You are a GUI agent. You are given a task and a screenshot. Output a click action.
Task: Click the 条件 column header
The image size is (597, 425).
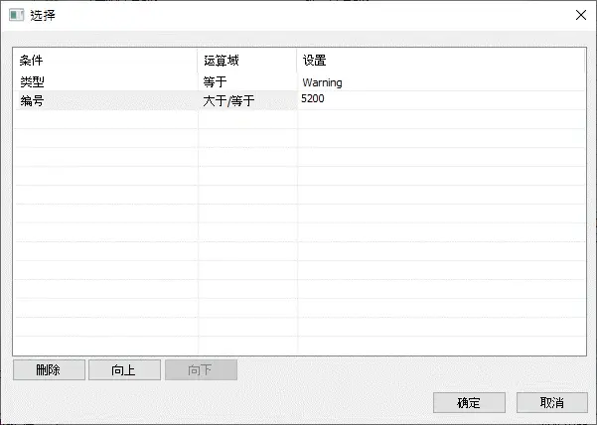pyautogui.click(x=105, y=61)
